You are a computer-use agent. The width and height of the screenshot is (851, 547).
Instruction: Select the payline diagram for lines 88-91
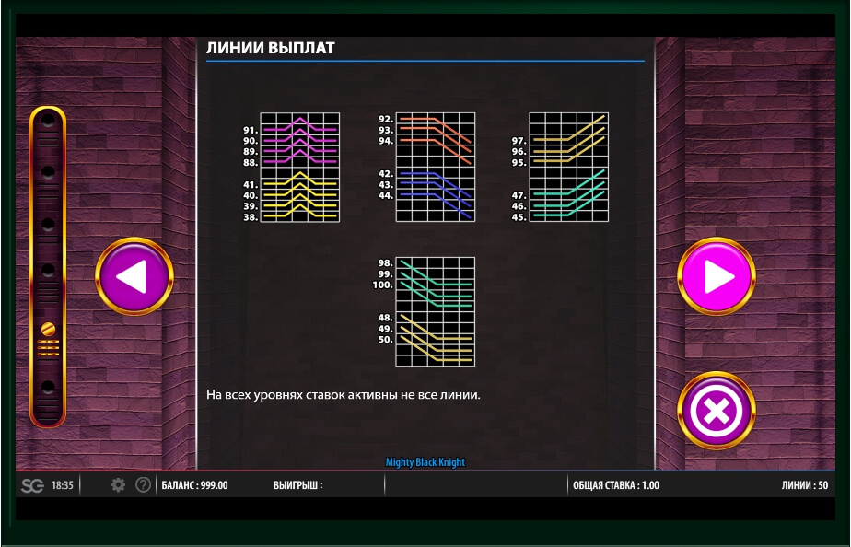tap(299, 141)
